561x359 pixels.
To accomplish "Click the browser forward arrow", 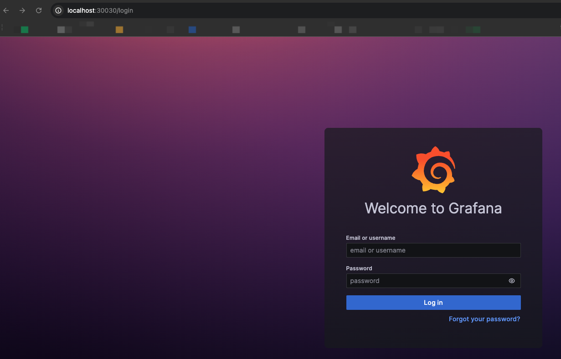I will [x=22, y=10].
